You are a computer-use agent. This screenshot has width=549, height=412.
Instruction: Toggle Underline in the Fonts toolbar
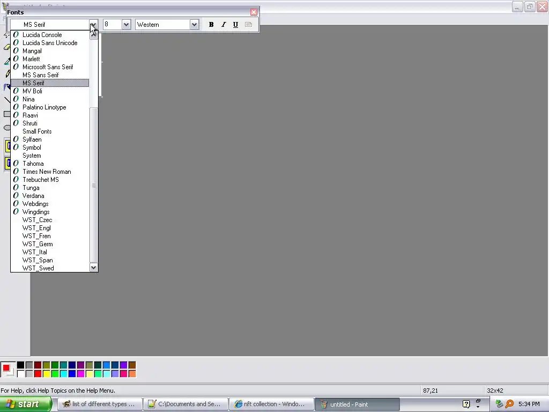point(236,25)
